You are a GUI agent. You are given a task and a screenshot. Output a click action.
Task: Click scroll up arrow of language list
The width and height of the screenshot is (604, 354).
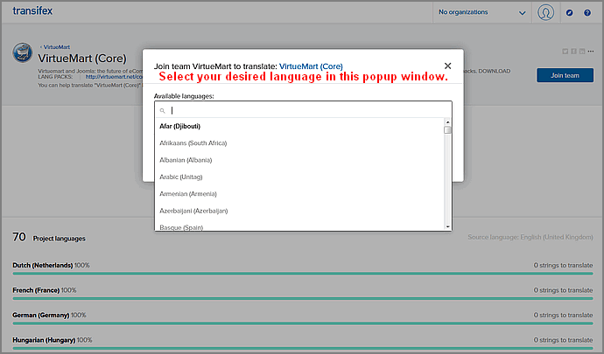tap(447, 122)
